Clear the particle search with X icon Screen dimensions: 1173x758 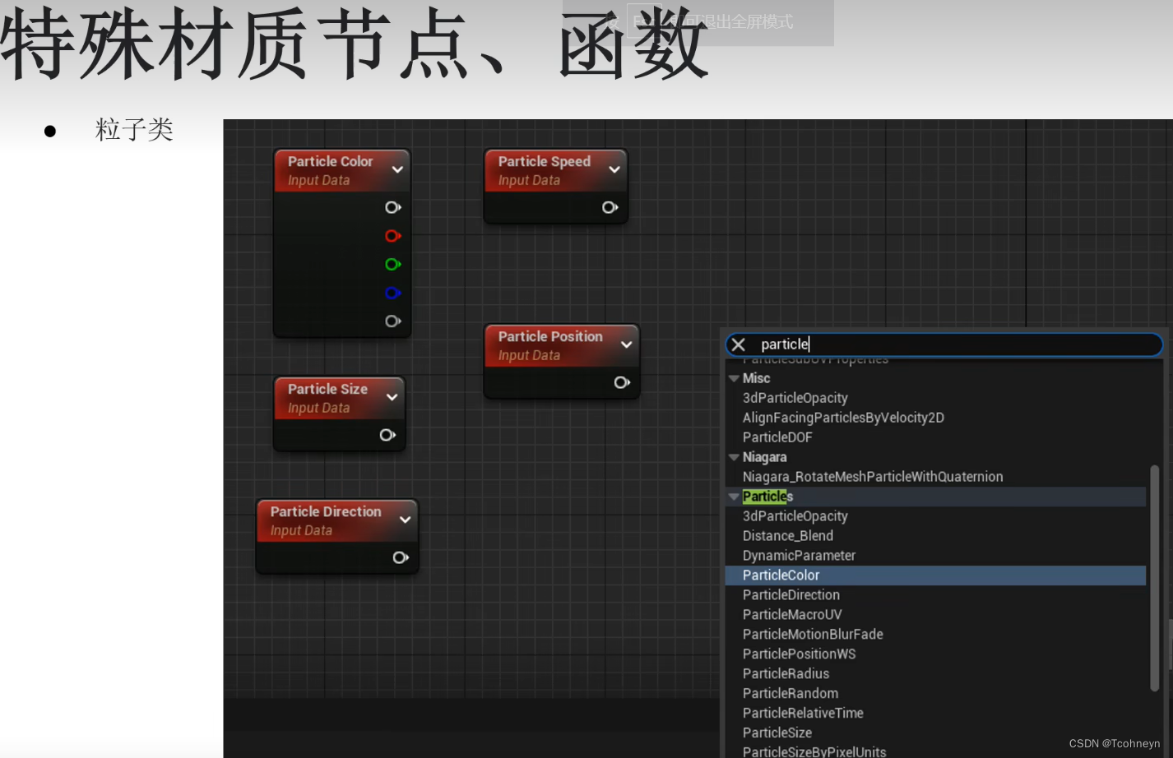pos(739,344)
